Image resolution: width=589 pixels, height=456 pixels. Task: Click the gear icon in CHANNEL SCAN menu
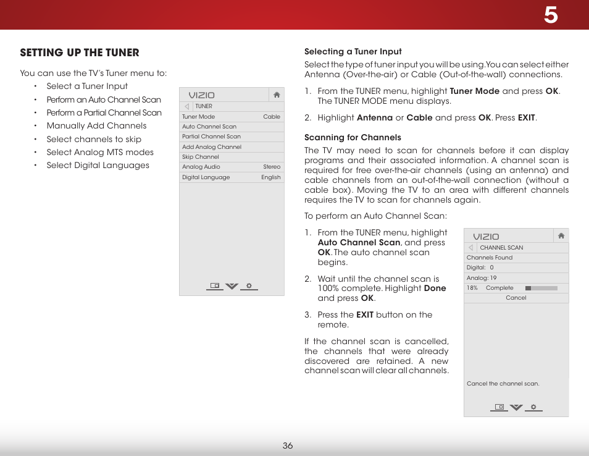point(533,407)
